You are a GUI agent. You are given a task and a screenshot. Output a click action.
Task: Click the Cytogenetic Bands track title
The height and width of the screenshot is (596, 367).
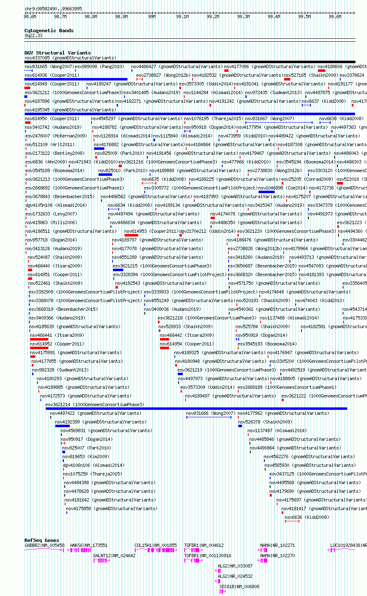(49, 31)
